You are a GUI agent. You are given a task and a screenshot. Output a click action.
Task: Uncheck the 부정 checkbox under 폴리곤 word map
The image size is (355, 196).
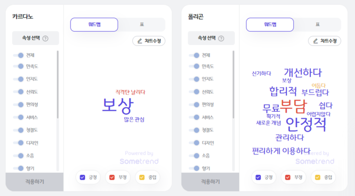pos(288,177)
